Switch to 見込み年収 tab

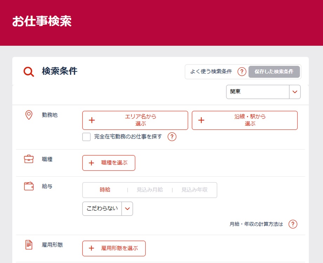194,190
